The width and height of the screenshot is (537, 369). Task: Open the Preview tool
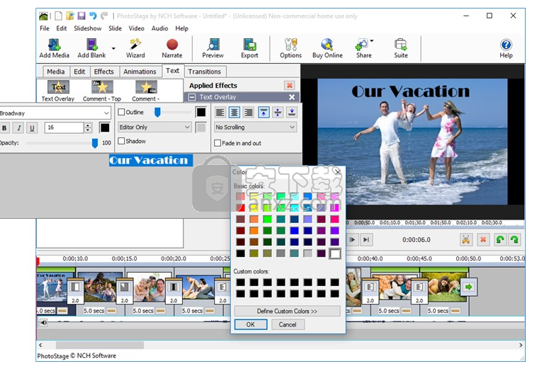point(213,48)
